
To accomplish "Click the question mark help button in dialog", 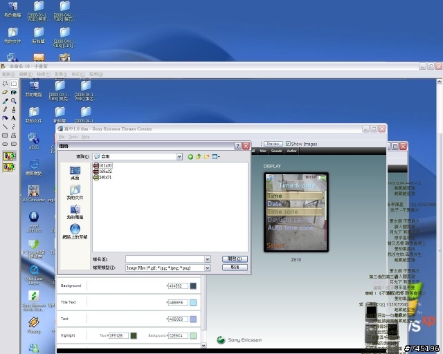I will [237, 146].
